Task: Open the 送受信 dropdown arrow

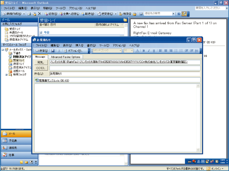Action: [x=116, y=14]
